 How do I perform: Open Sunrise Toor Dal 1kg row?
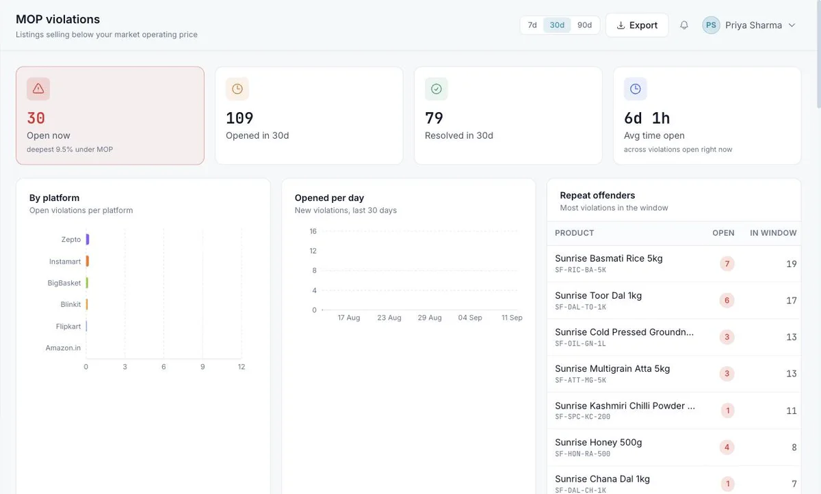click(674, 301)
